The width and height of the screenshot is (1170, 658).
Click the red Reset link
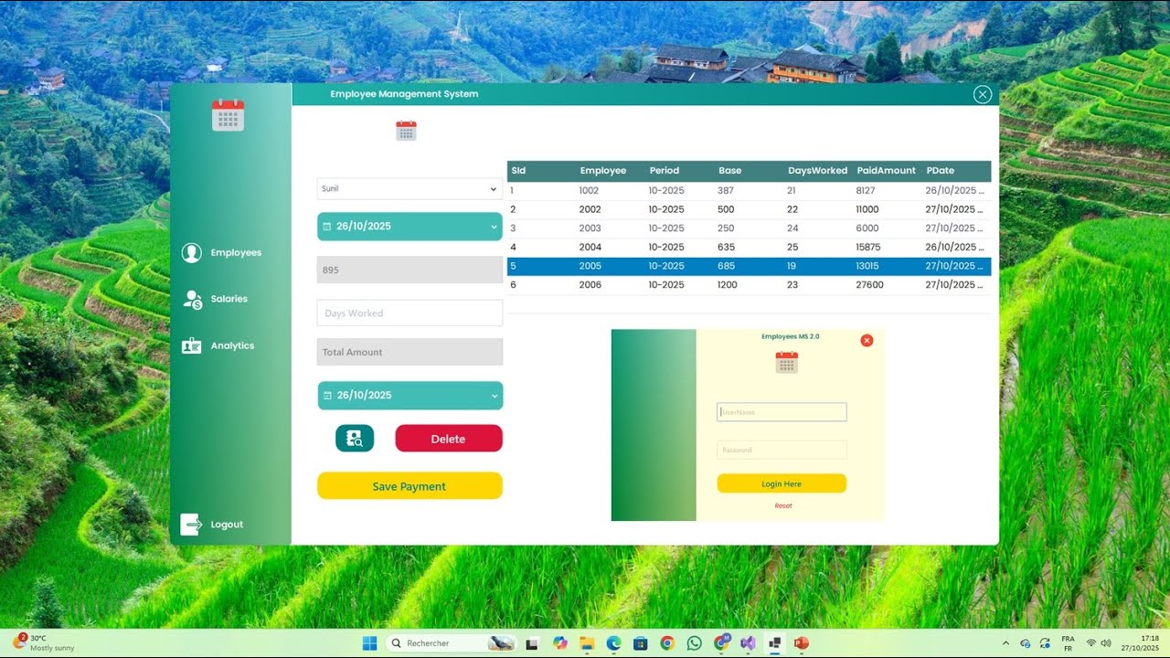[x=783, y=505]
